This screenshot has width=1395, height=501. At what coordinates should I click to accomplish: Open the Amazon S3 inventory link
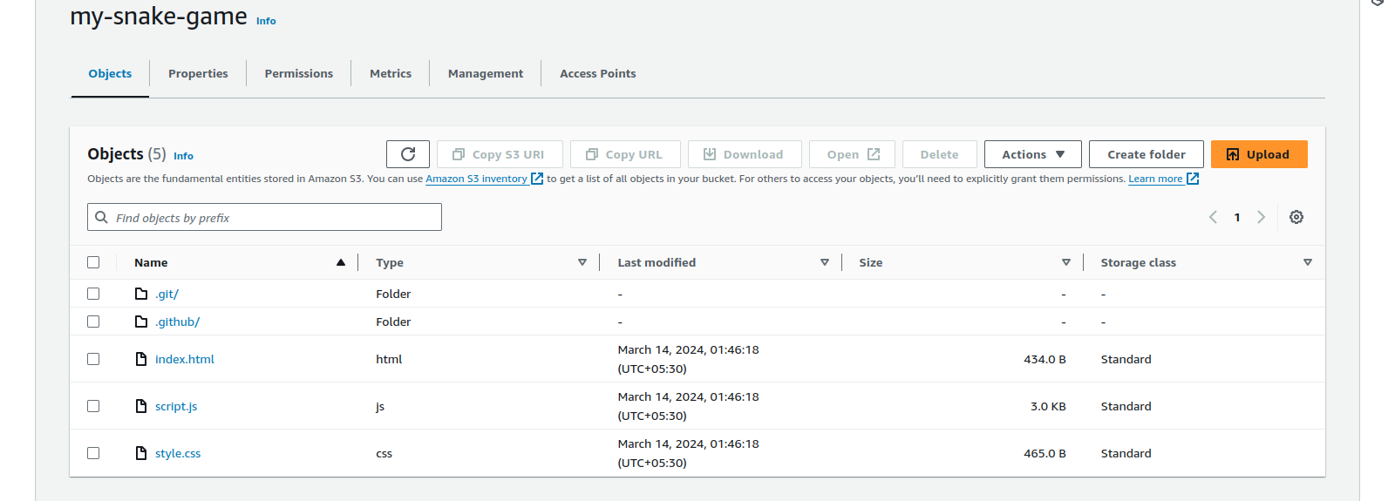coord(476,179)
